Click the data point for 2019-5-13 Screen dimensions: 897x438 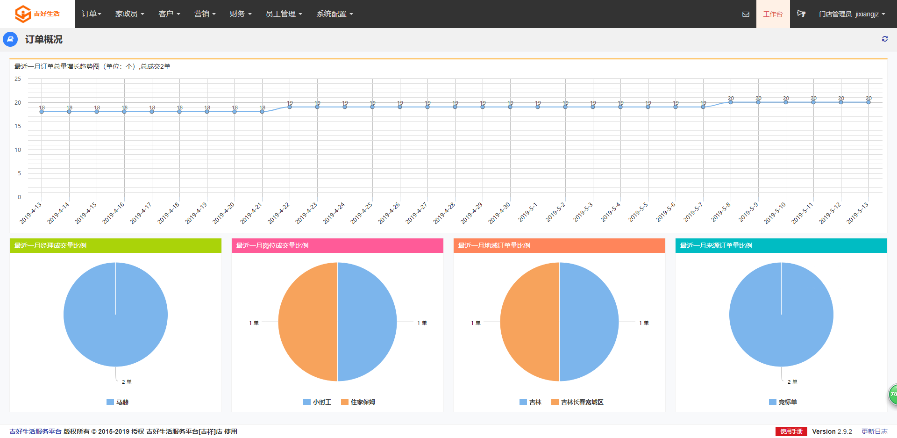click(x=869, y=102)
